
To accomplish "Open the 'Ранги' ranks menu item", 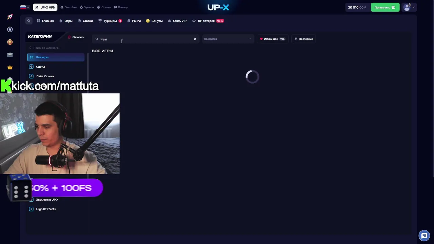I will pyautogui.click(x=134, y=21).
